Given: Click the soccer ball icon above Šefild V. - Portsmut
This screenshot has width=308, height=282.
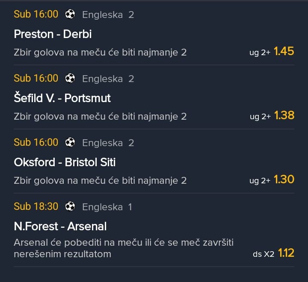Looking at the screenshot, I should click(70, 79).
